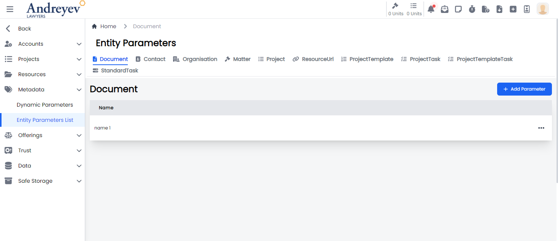The height and width of the screenshot is (241, 558).
Task: Open the sticky notes icon
Action: pos(458,9)
